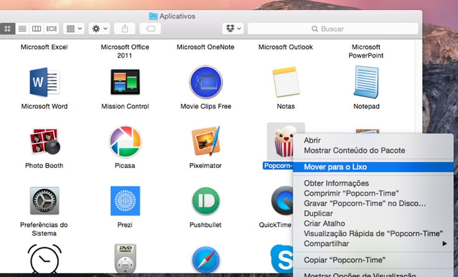The width and height of the screenshot is (458, 277).
Task: Click the Buscar search field
Action: pos(333,28)
